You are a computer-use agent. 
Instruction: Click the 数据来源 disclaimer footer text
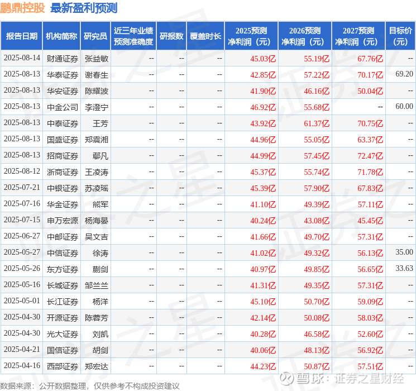(x=90, y=385)
